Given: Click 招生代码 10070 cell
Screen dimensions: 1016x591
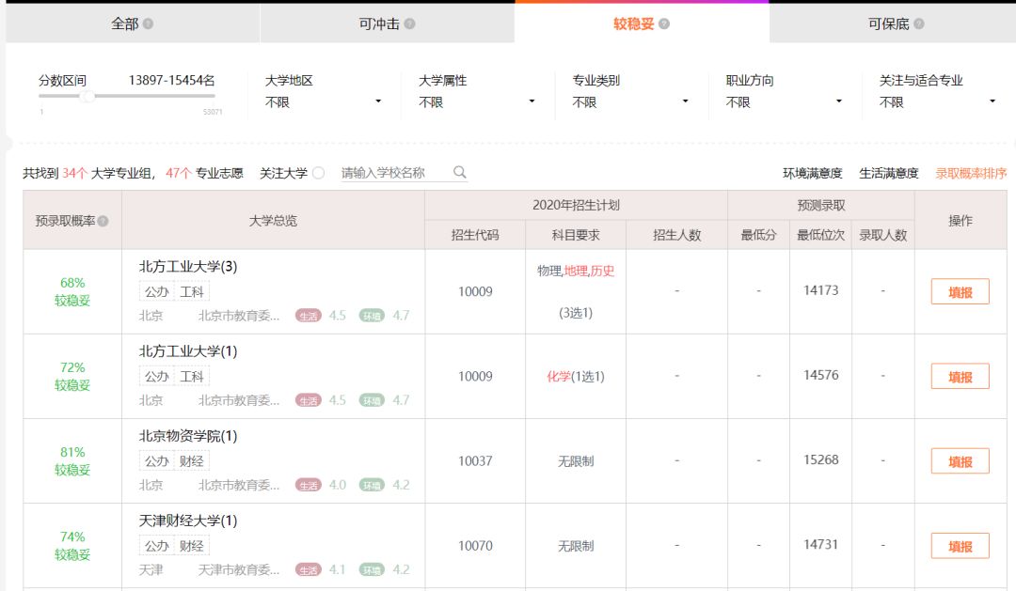Looking at the screenshot, I should (x=475, y=546).
